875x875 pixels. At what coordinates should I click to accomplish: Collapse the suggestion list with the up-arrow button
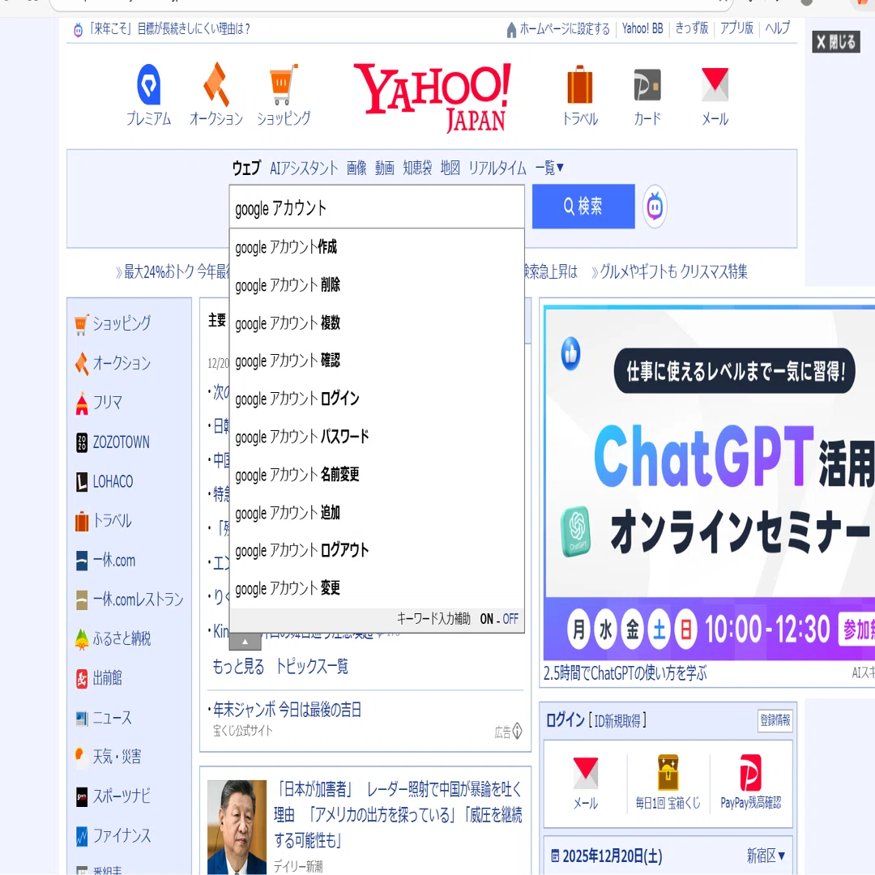point(245,642)
